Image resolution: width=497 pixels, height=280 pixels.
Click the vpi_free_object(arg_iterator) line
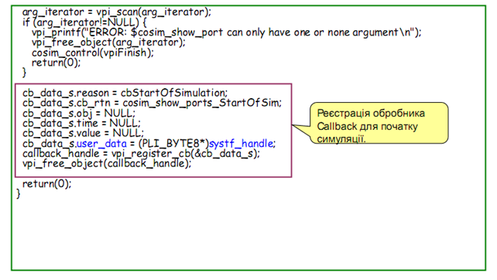point(108,43)
